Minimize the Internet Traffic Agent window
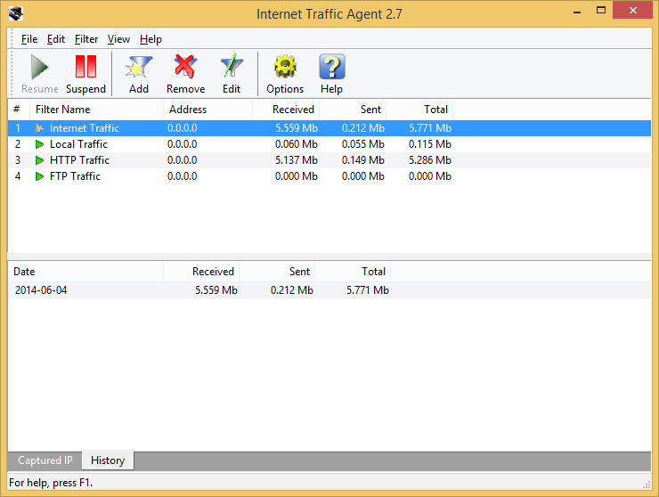Viewport: 659px width, 497px height. [x=577, y=12]
